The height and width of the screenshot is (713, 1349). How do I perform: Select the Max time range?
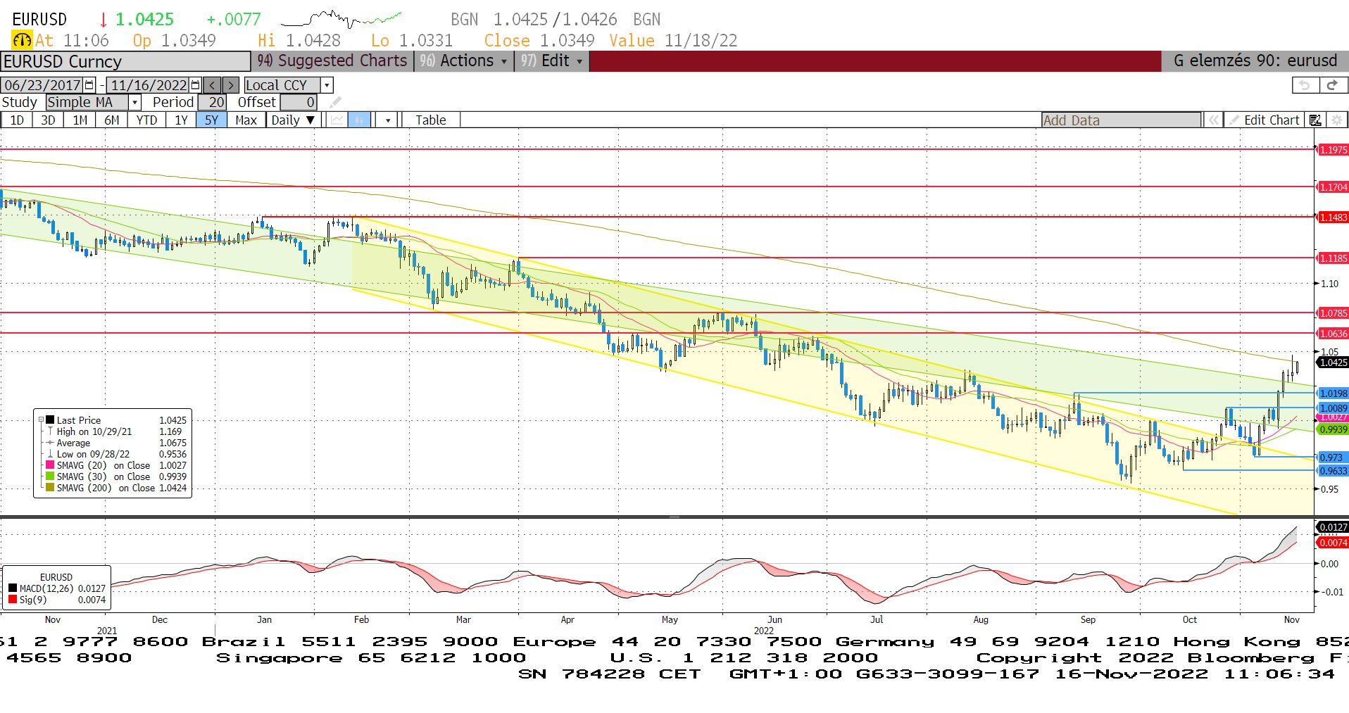[x=246, y=120]
